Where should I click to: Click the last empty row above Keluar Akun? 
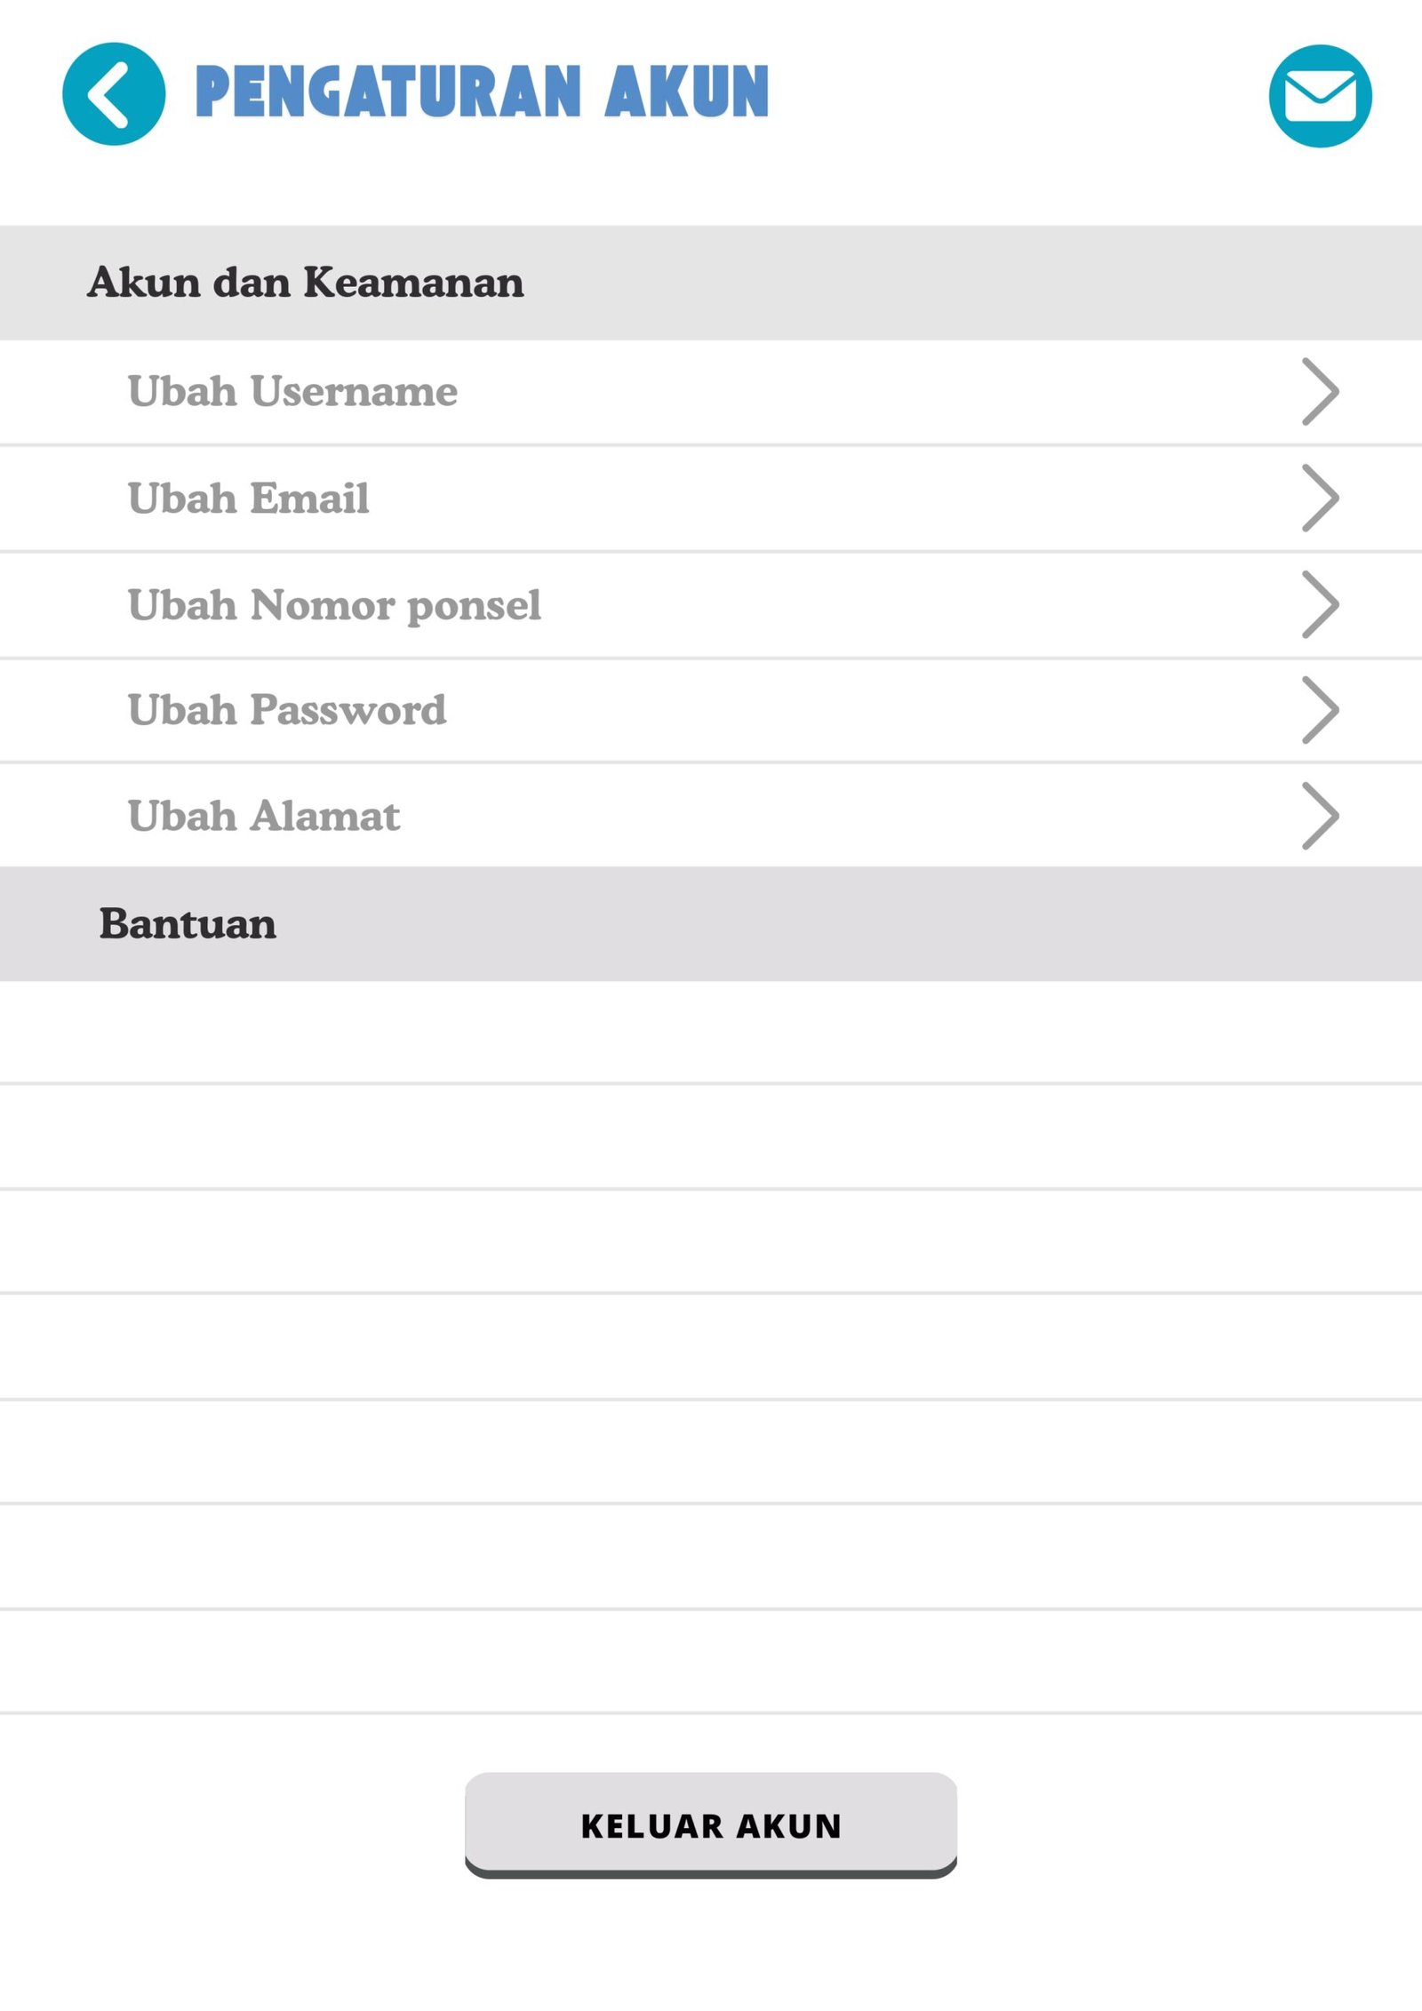(711, 1662)
